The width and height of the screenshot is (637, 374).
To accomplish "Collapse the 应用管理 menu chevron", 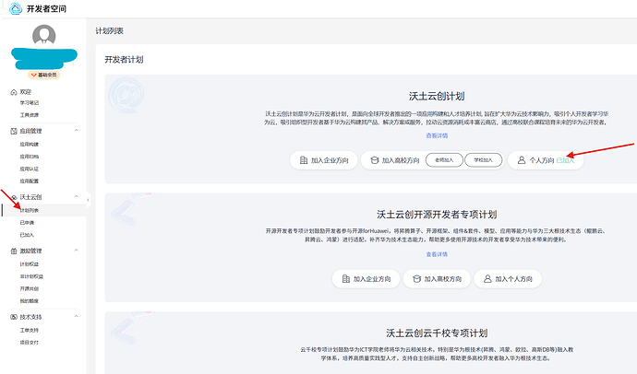I will pyautogui.click(x=76, y=131).
